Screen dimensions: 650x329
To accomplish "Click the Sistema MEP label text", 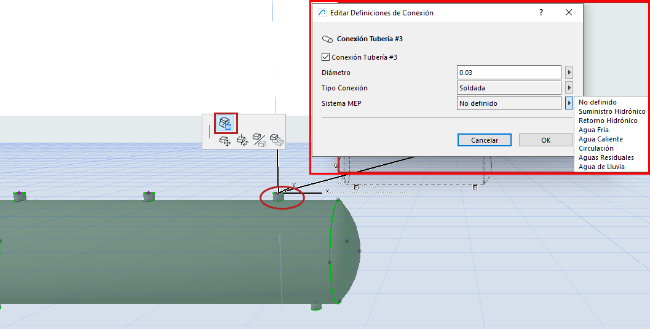I will coord(341,103).
